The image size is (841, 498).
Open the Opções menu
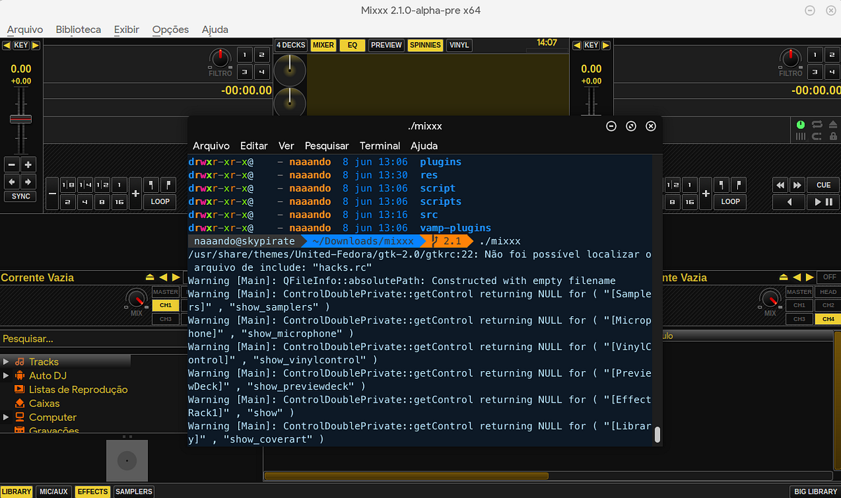(x=170, y=29)
